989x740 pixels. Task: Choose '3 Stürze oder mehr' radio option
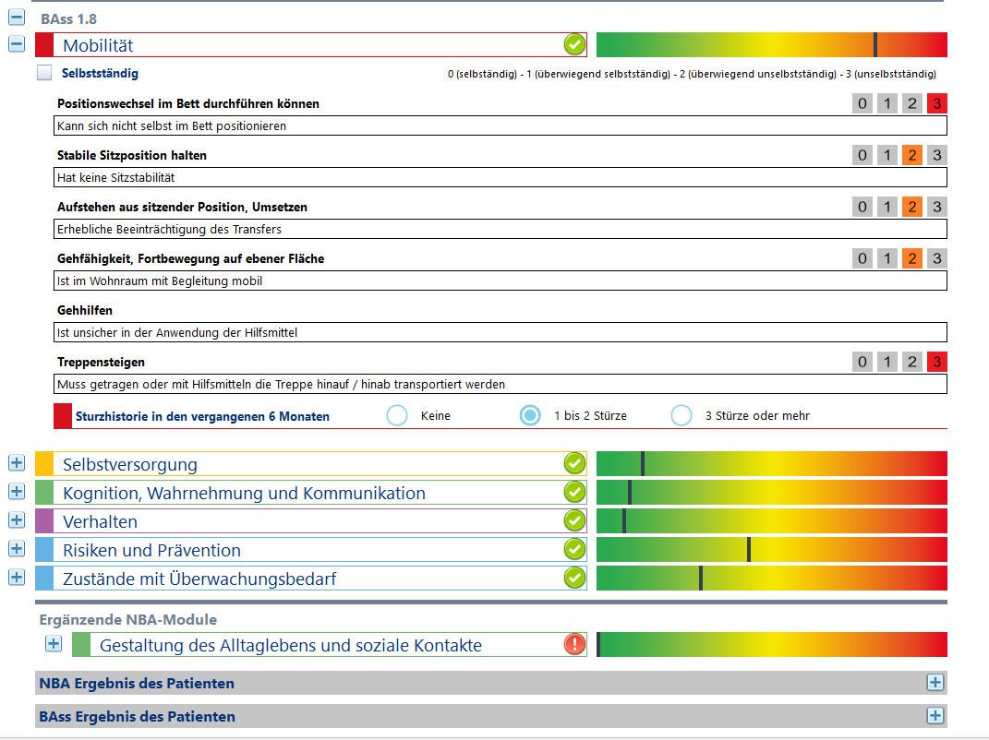point(681,416)
